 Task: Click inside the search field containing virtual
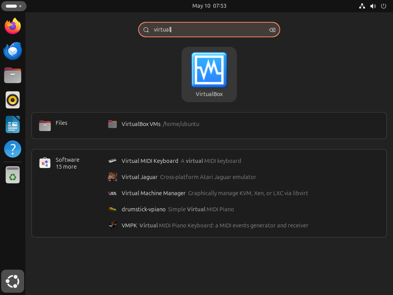(x=209, y=30)
